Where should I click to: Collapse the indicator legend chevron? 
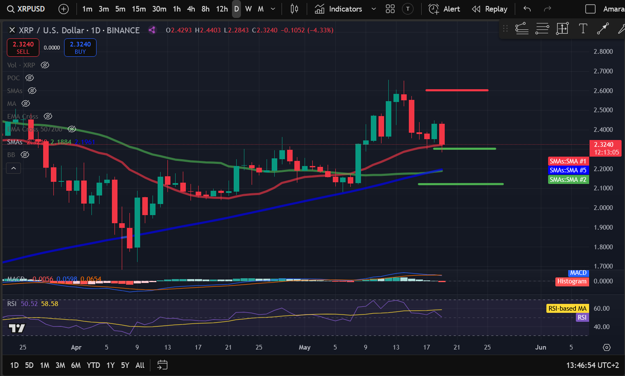[13, 168]
